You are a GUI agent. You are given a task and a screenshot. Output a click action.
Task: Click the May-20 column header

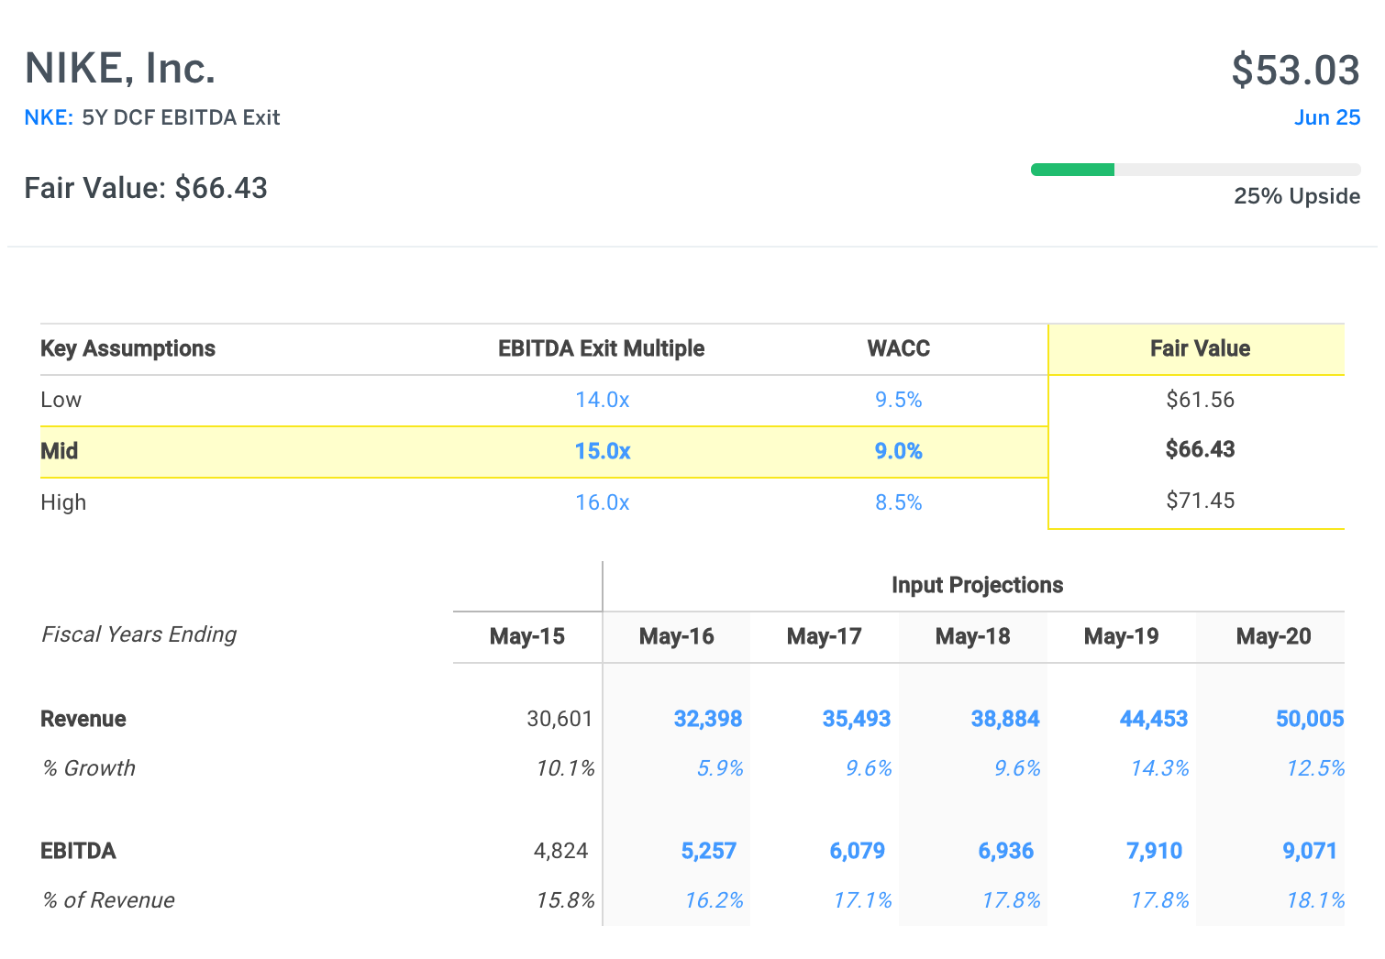[1273, 636]
